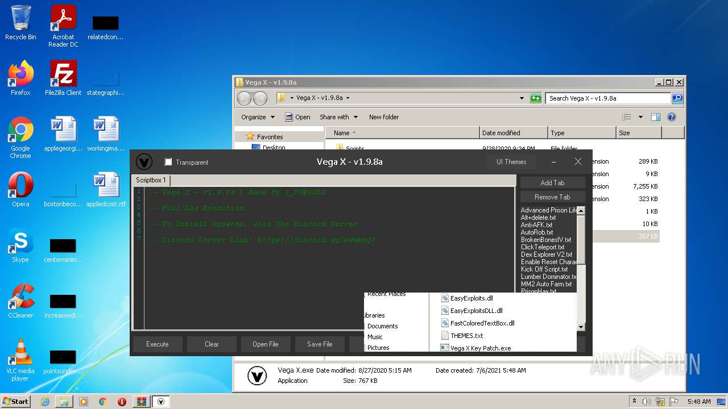The width and height of the screenshot is (728, 409).
Task: Click New folder in Explorer toolbar
Action: pos(384,117)
